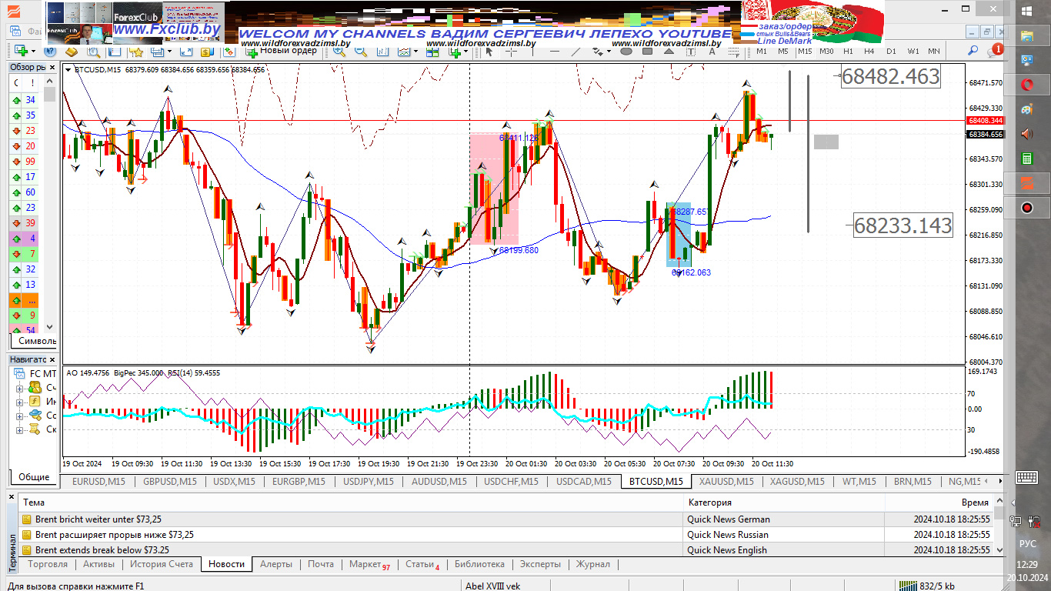
Task: Open the Market Watch gold icon
Action: pos(72,51)
